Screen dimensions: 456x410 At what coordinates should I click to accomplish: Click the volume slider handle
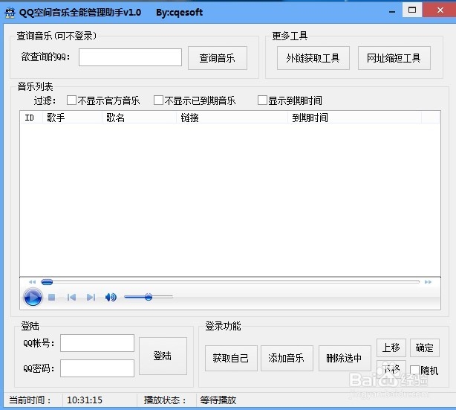coord(149,297)
